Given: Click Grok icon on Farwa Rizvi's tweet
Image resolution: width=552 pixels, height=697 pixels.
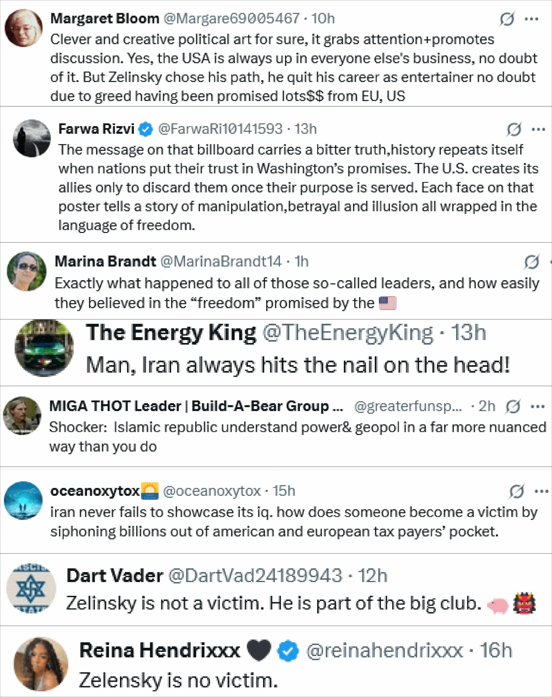Looking at the screenshot, I should [x=514, y=130].
